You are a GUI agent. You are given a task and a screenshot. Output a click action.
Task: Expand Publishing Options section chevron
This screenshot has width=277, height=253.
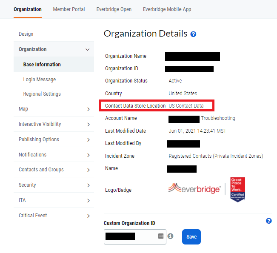(89, 140)
